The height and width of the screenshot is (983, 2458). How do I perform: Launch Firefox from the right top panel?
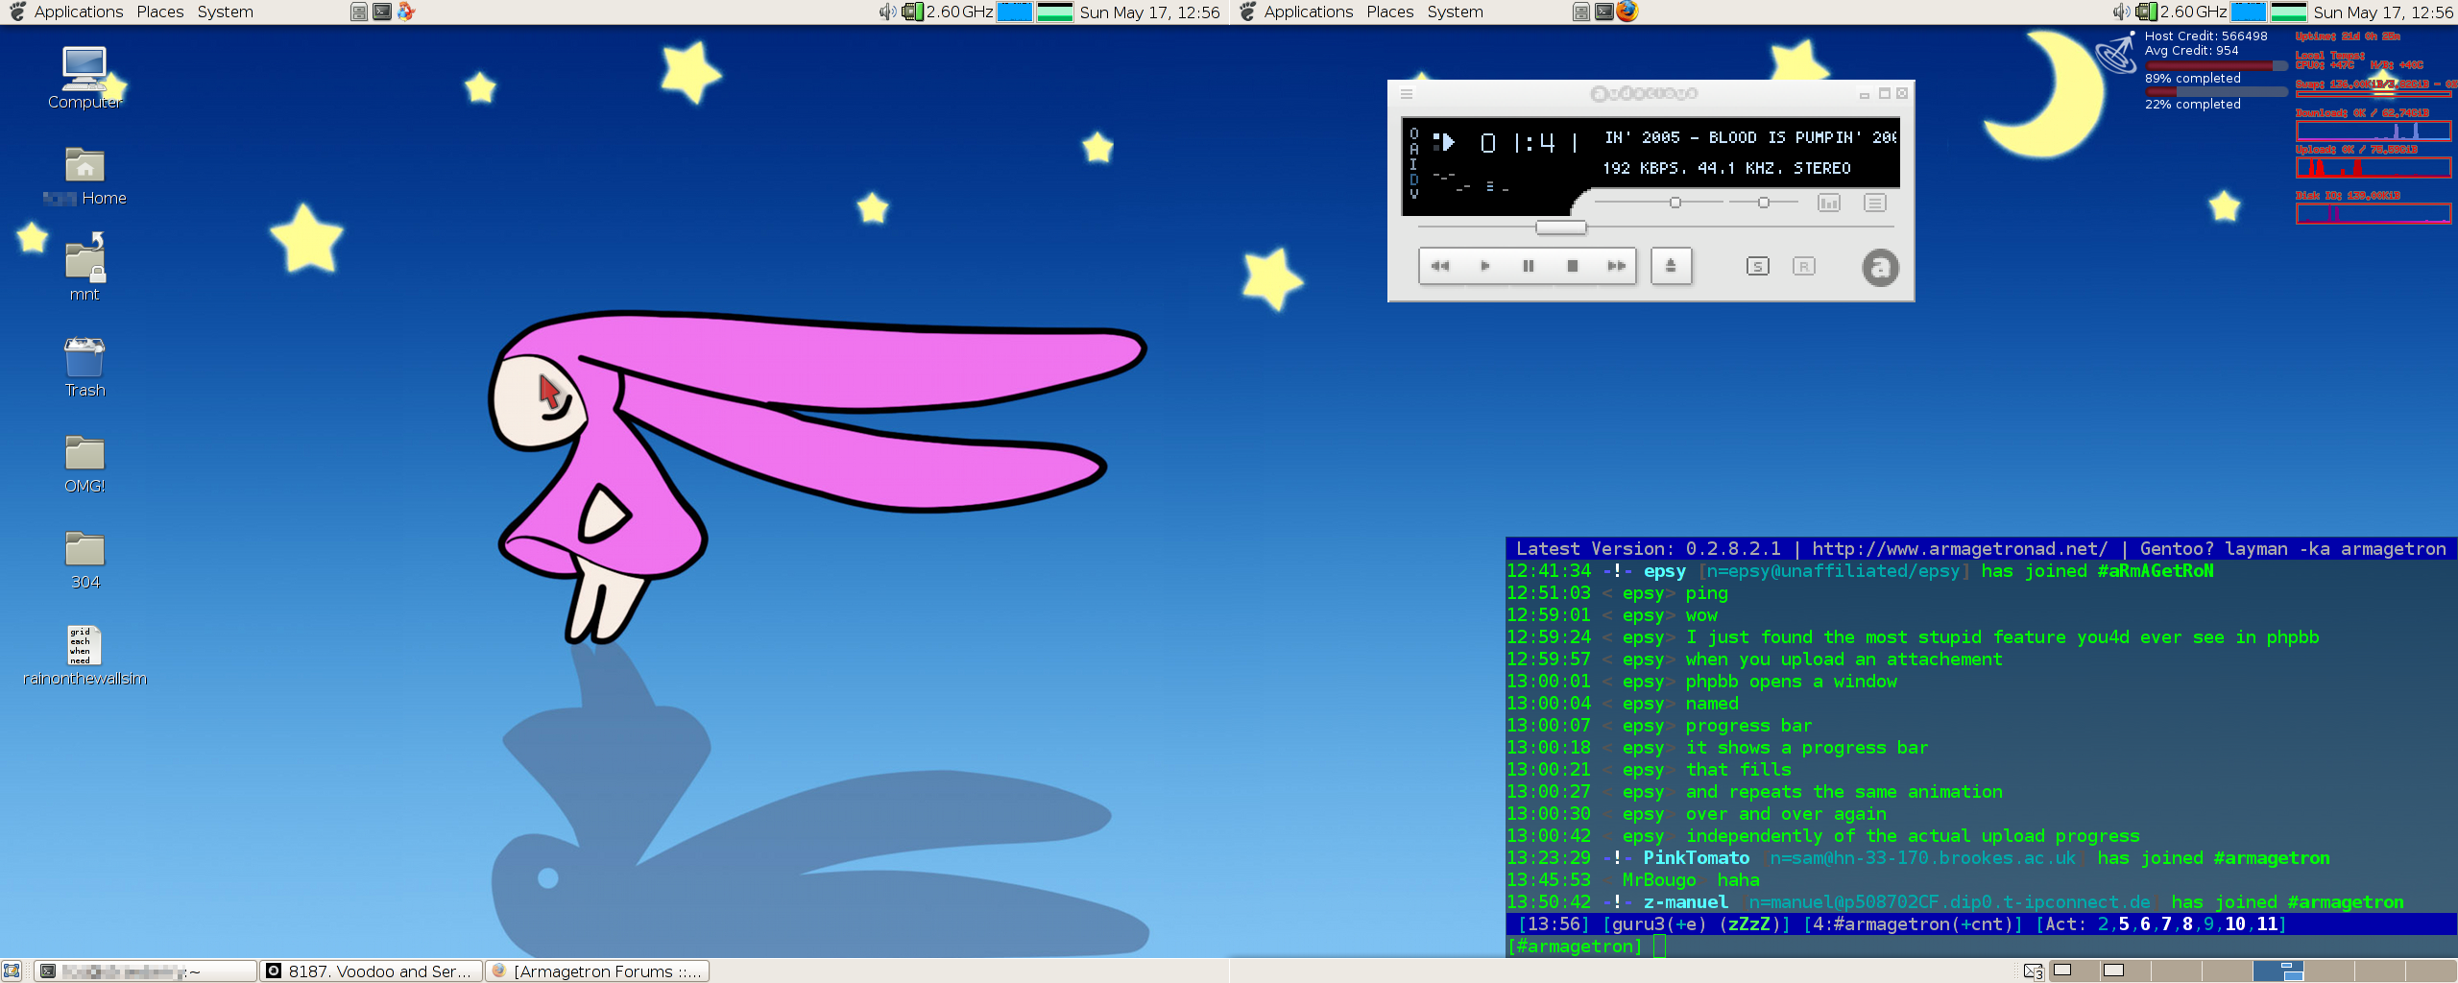click(1627, 12)
